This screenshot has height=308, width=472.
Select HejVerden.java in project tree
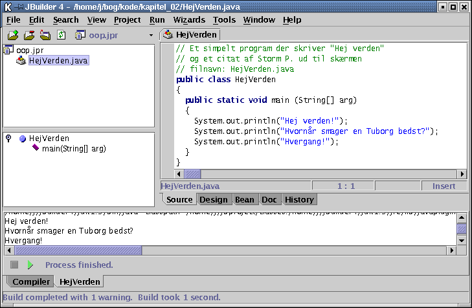tap(58, 61)
